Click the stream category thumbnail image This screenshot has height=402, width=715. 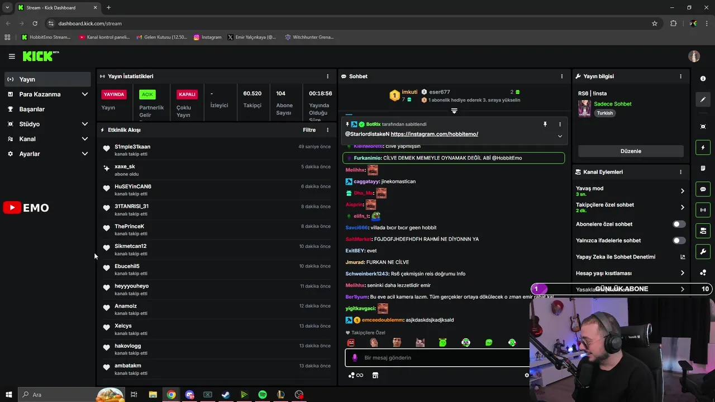tap(584, 108)
